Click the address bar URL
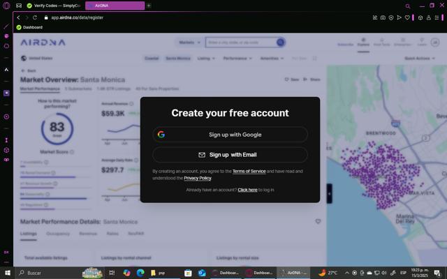 click(x=78, y=17)
